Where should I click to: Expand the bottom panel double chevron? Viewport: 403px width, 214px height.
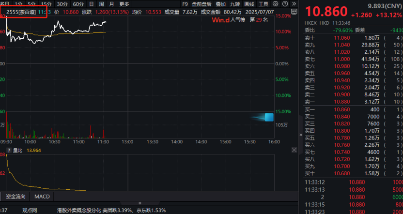click(139, 205)
